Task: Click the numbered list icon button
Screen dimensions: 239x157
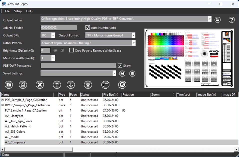Action: [105, 85]
